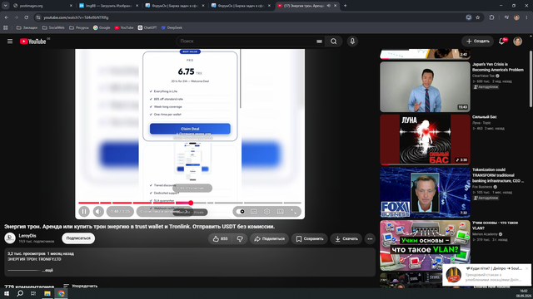
Task: Expand the SocialWeb bookmarks folder
Action: pos(53,27)
